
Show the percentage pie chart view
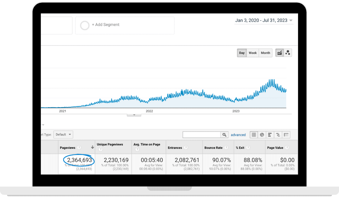[262, 135]
